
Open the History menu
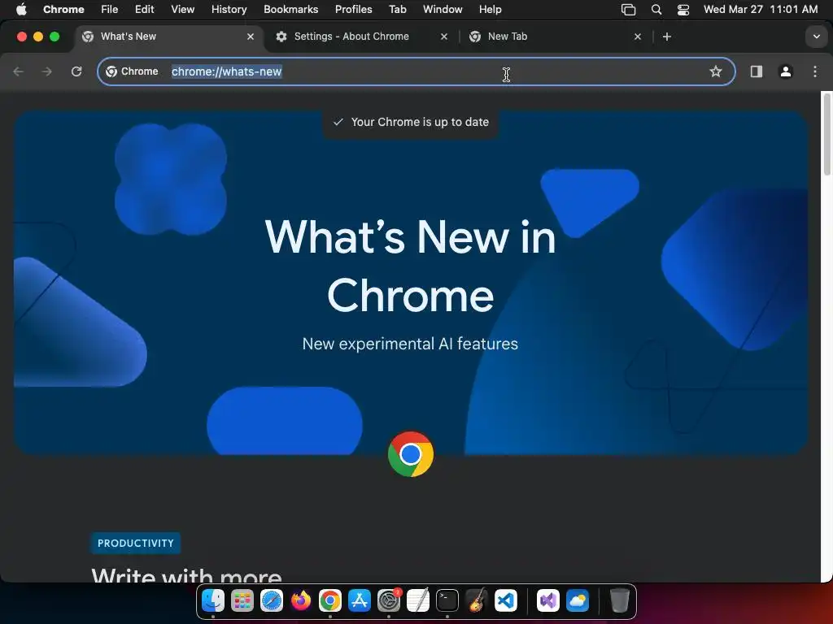[229, 10]
